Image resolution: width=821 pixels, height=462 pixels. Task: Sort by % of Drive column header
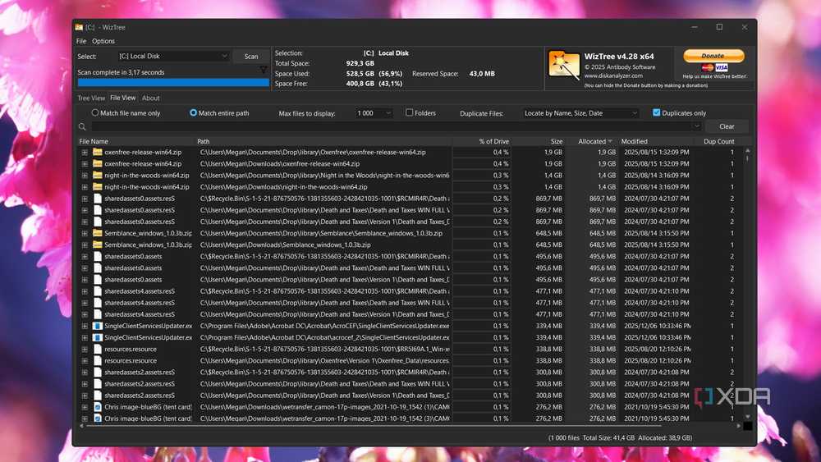point(482,141)
